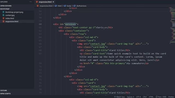The image size is (175, 98).
Task: Change file encoding UTF-8
Action: click(138, 97)
